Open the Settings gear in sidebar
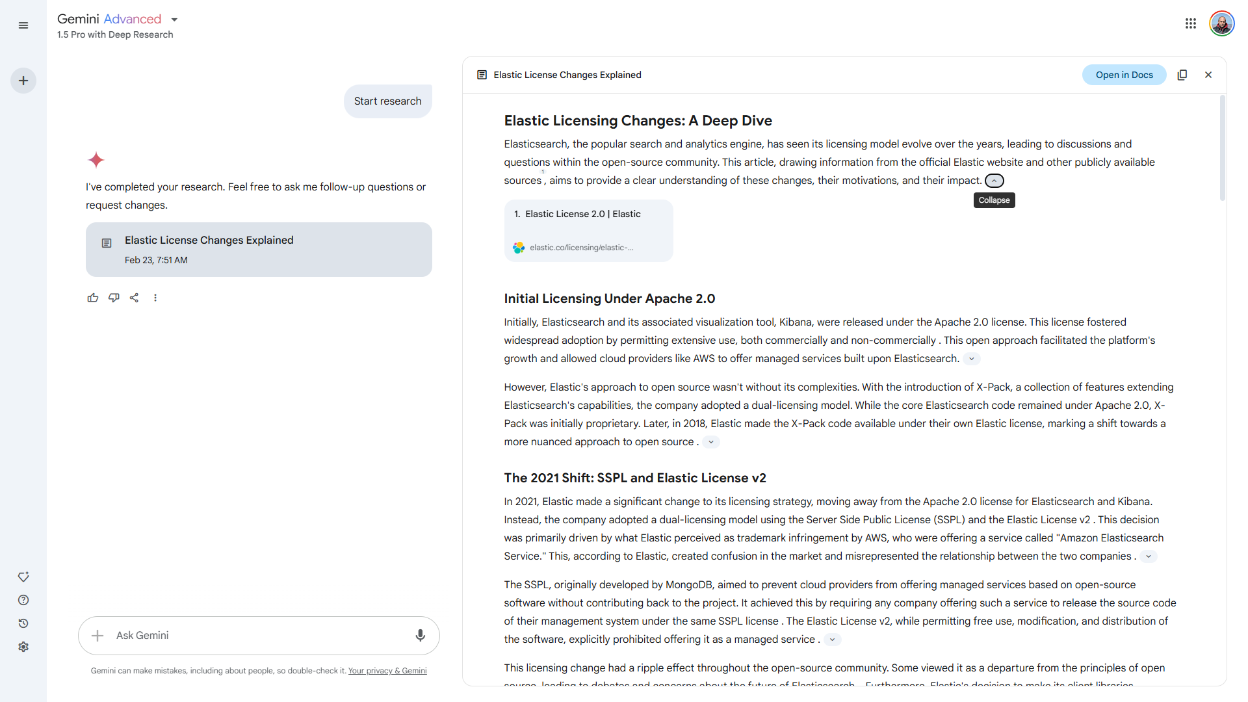The image size is (1248, 702). [23, 647]
